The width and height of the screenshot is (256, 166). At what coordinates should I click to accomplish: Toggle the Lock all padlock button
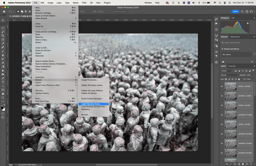tap(239, 79)
